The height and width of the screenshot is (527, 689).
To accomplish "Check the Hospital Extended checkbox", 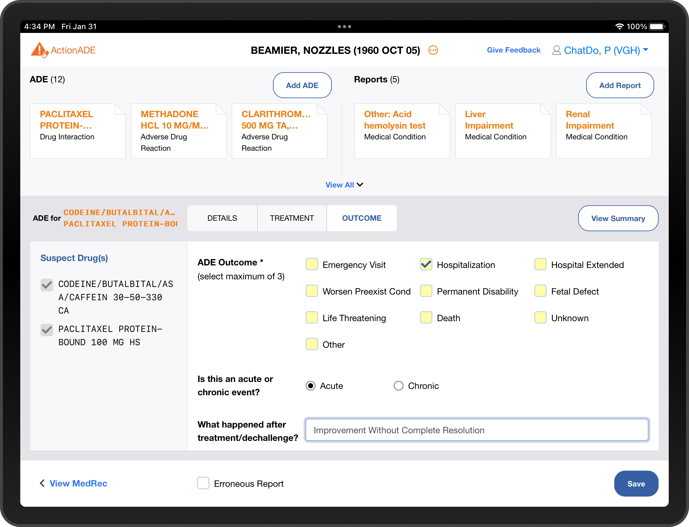I will (540, 264).
